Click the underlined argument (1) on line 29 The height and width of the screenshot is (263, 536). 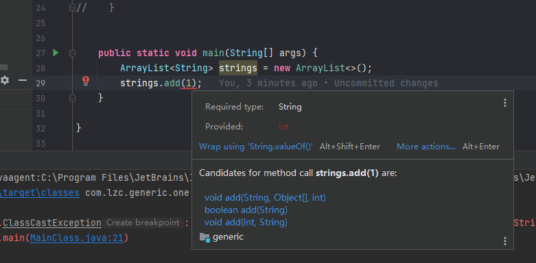click(188, 84)
